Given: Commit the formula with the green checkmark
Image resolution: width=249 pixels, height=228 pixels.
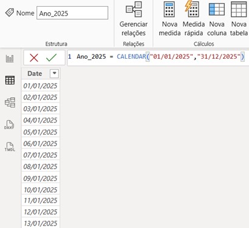Looking at the screenshot, I should 51,58.
